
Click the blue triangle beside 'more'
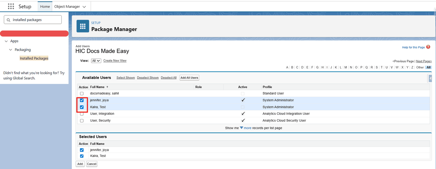coord(241,128)
